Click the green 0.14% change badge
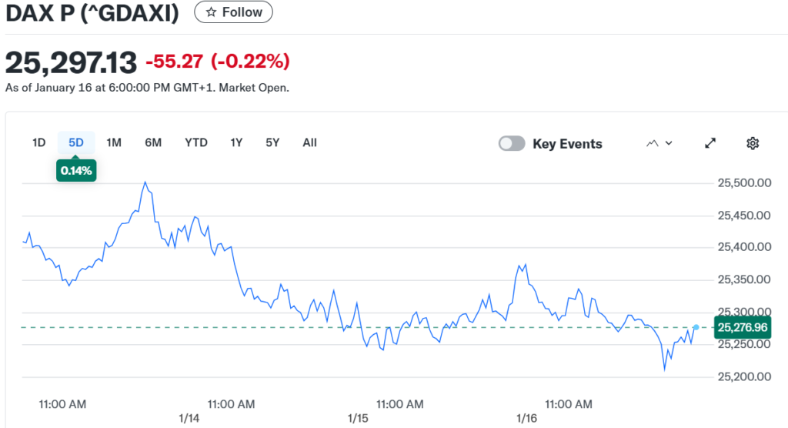The image size is (788, 428). click(x=75, y=171)
